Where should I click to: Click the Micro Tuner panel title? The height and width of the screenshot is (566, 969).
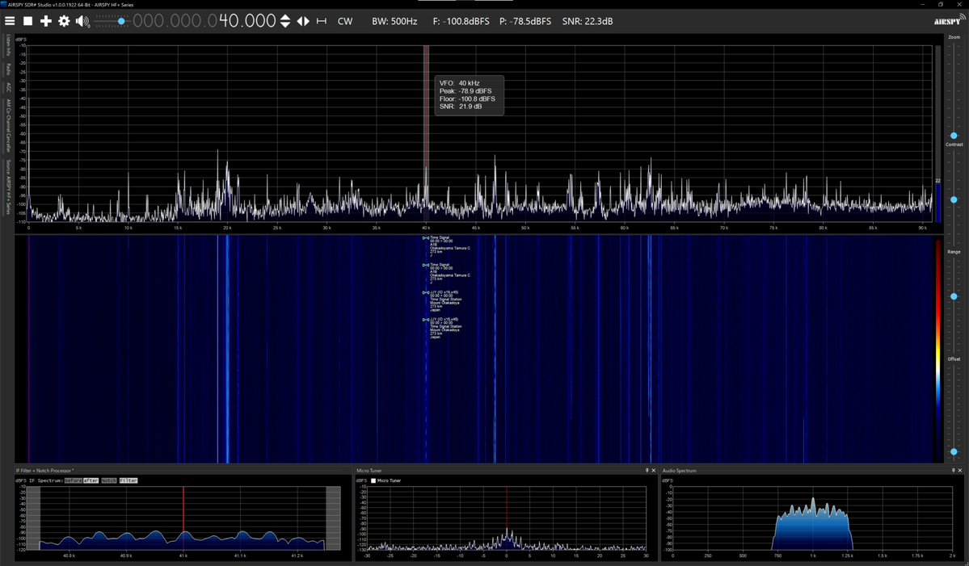[x=369, y=471]
